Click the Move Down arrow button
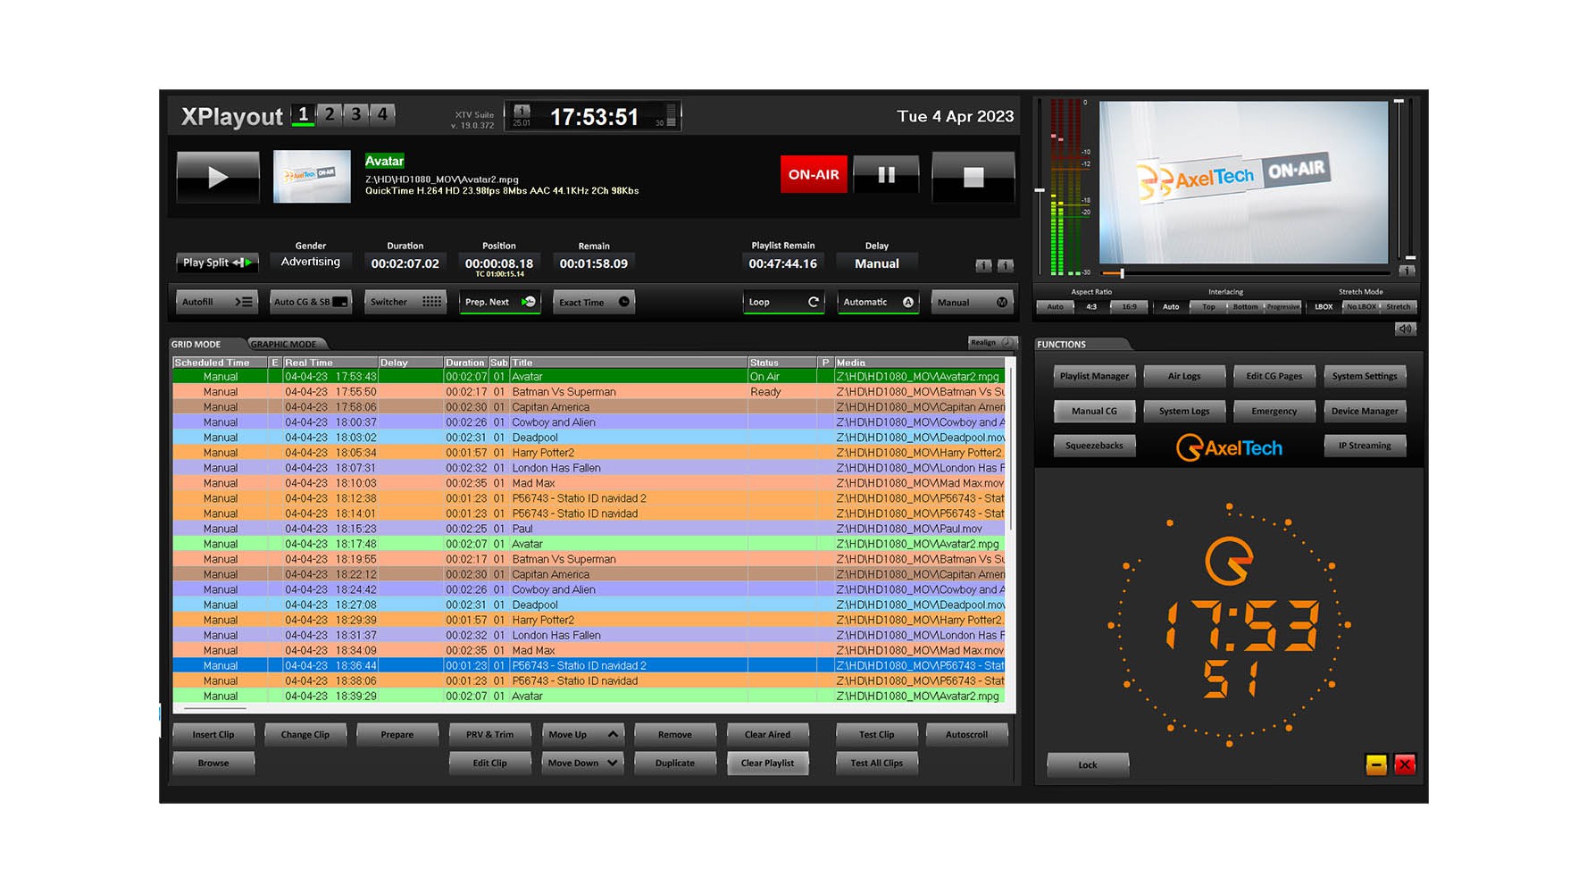This screenshot has height=893, width=1587. 583,764
